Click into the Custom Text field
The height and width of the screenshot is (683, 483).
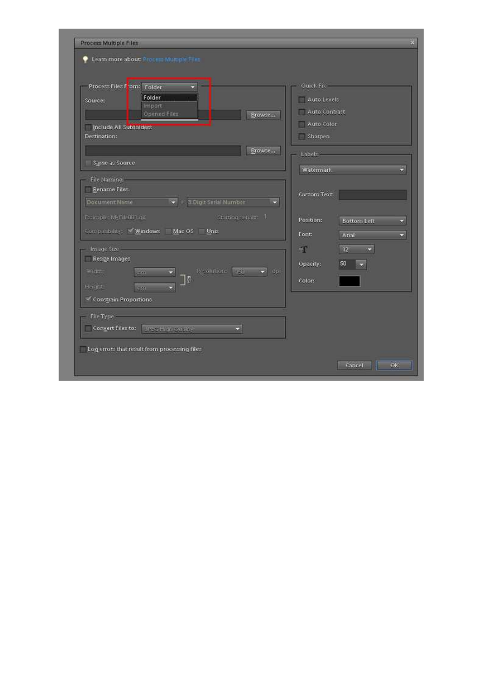coord(372,195)
